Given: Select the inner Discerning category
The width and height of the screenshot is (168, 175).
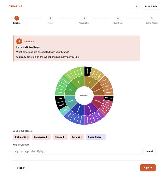Looking at the screenshot, I should point(90,109).
